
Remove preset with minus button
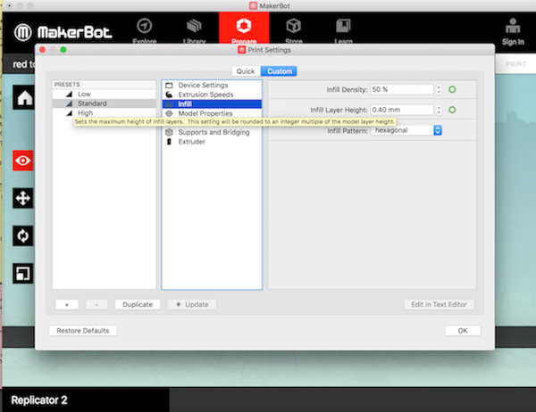pyautogui.click(x=96, y=304)
